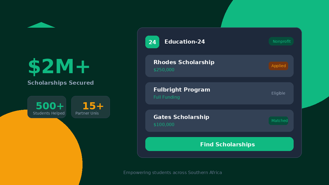Expand the 15+ Partner Unis stat box
Screen dimensions: 329x185
90,107
